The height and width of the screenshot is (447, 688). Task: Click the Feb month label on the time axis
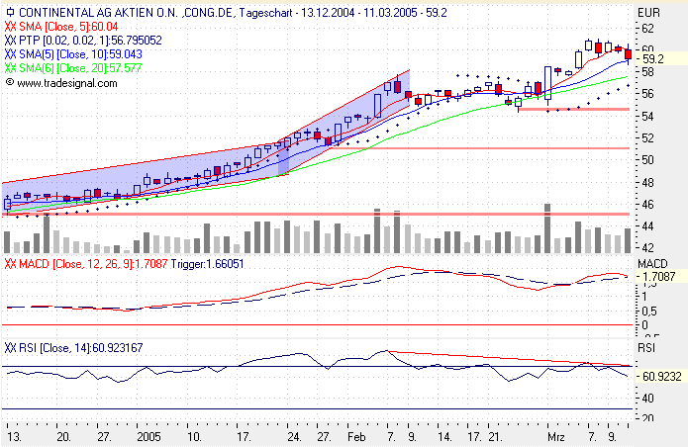(x=356, y=437)
